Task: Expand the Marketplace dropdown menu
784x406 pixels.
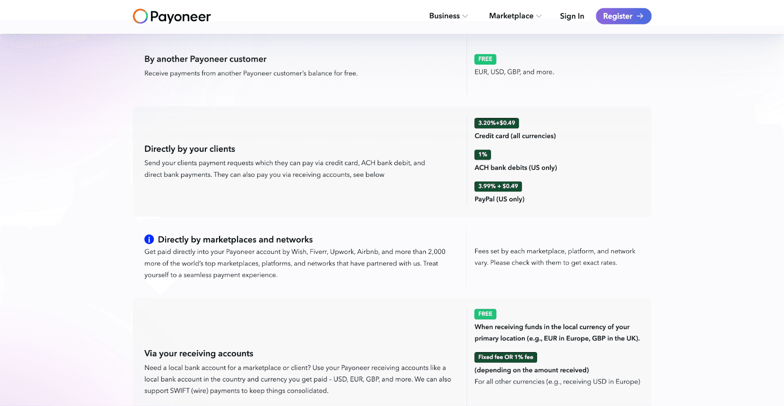Action: pos(515,16)
